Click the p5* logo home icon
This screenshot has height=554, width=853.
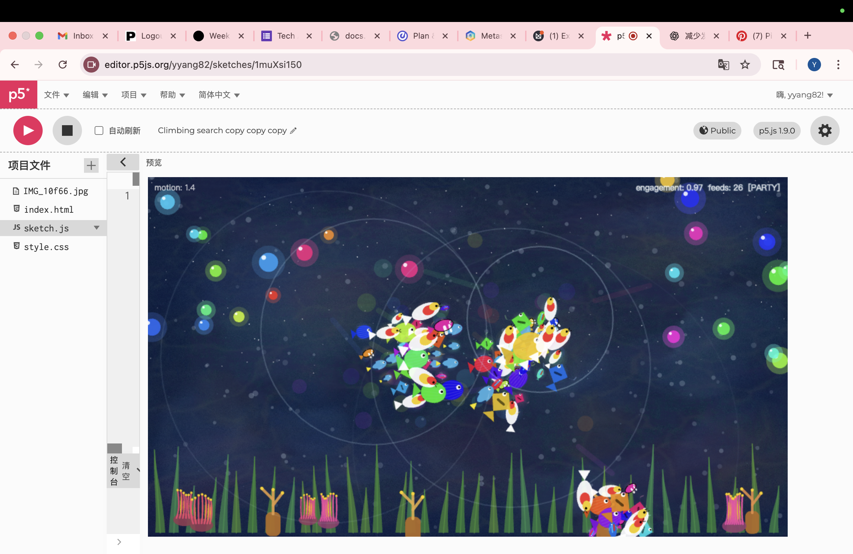(19, 95)
